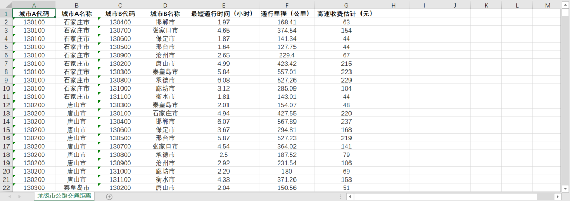Select 廊坊市 in row 10
The image size is (570, 201).
click(165, 88)
